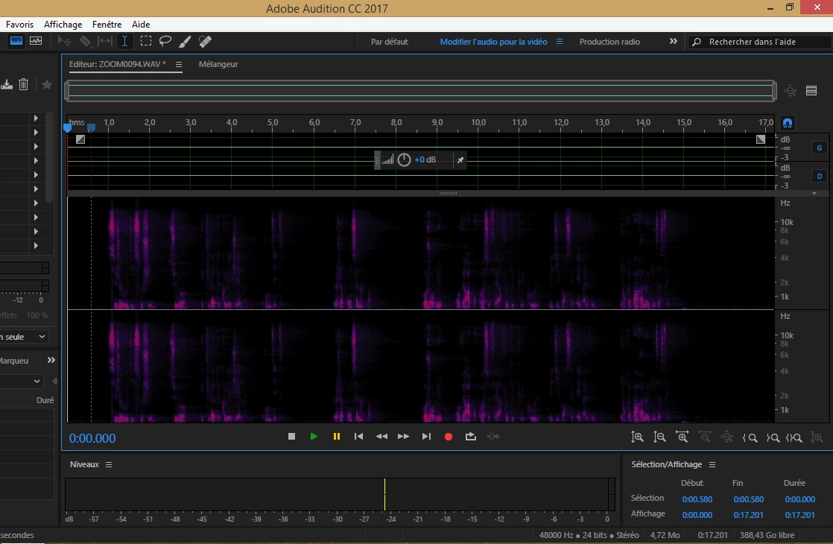833x544 pixels.
Task: Open the Aide menu
Action: point(141,25)
